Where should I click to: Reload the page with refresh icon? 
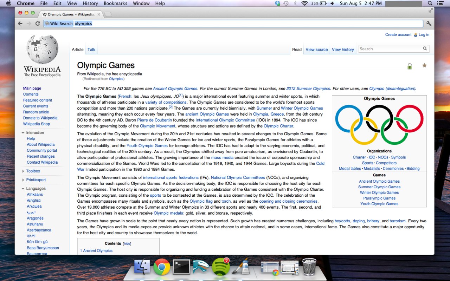coord(38,24)
